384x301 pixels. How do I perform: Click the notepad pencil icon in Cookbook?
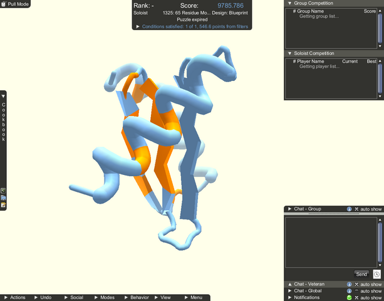(3, 204)
